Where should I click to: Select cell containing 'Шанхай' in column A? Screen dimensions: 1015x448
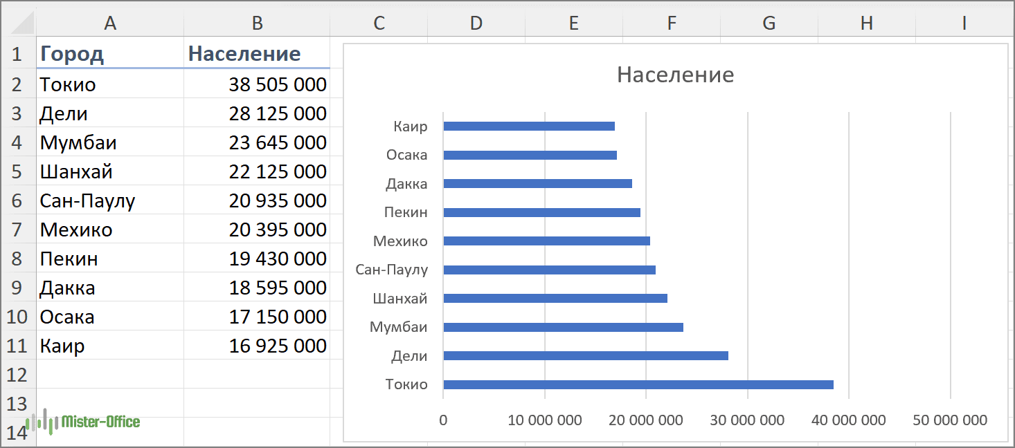[109, 171]
